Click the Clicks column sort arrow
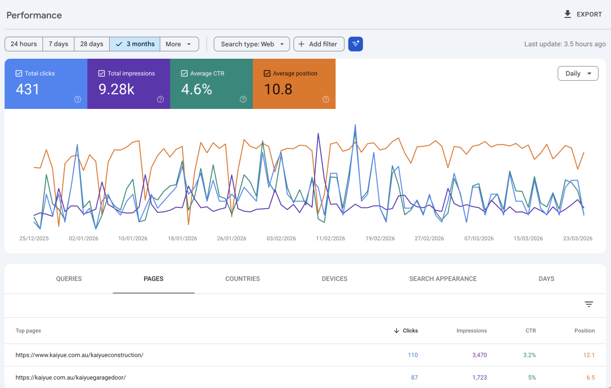Viewport: 611px width, 388px height. [397, 331]
